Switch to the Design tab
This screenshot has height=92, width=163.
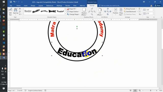point(33,6)
